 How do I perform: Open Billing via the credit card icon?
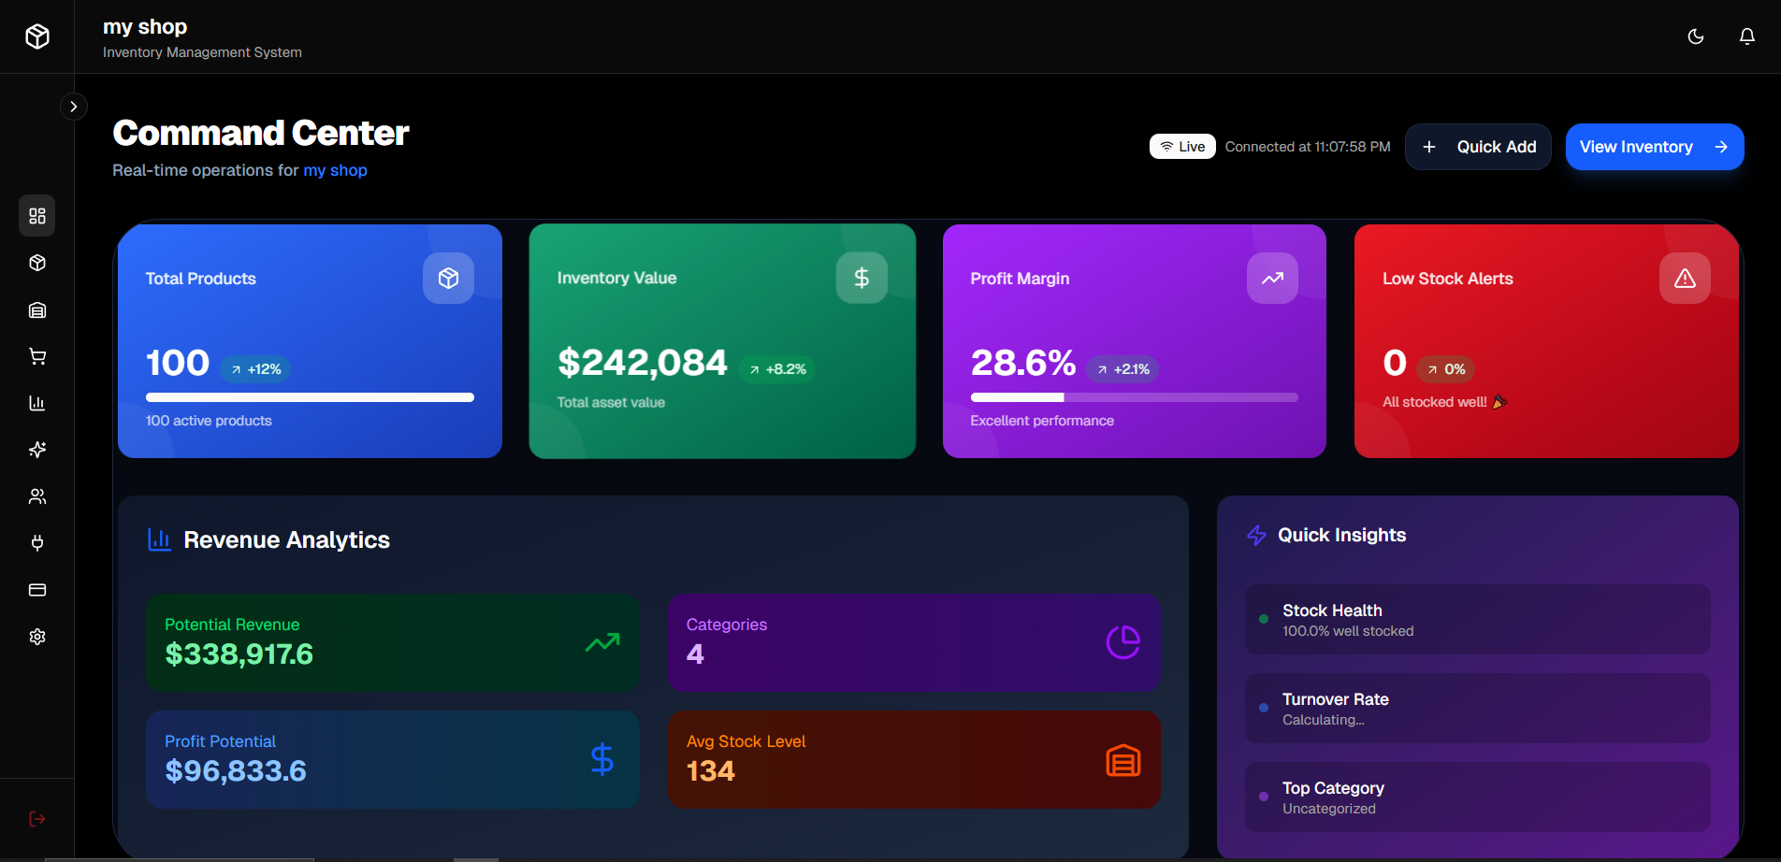click(37, 590)
